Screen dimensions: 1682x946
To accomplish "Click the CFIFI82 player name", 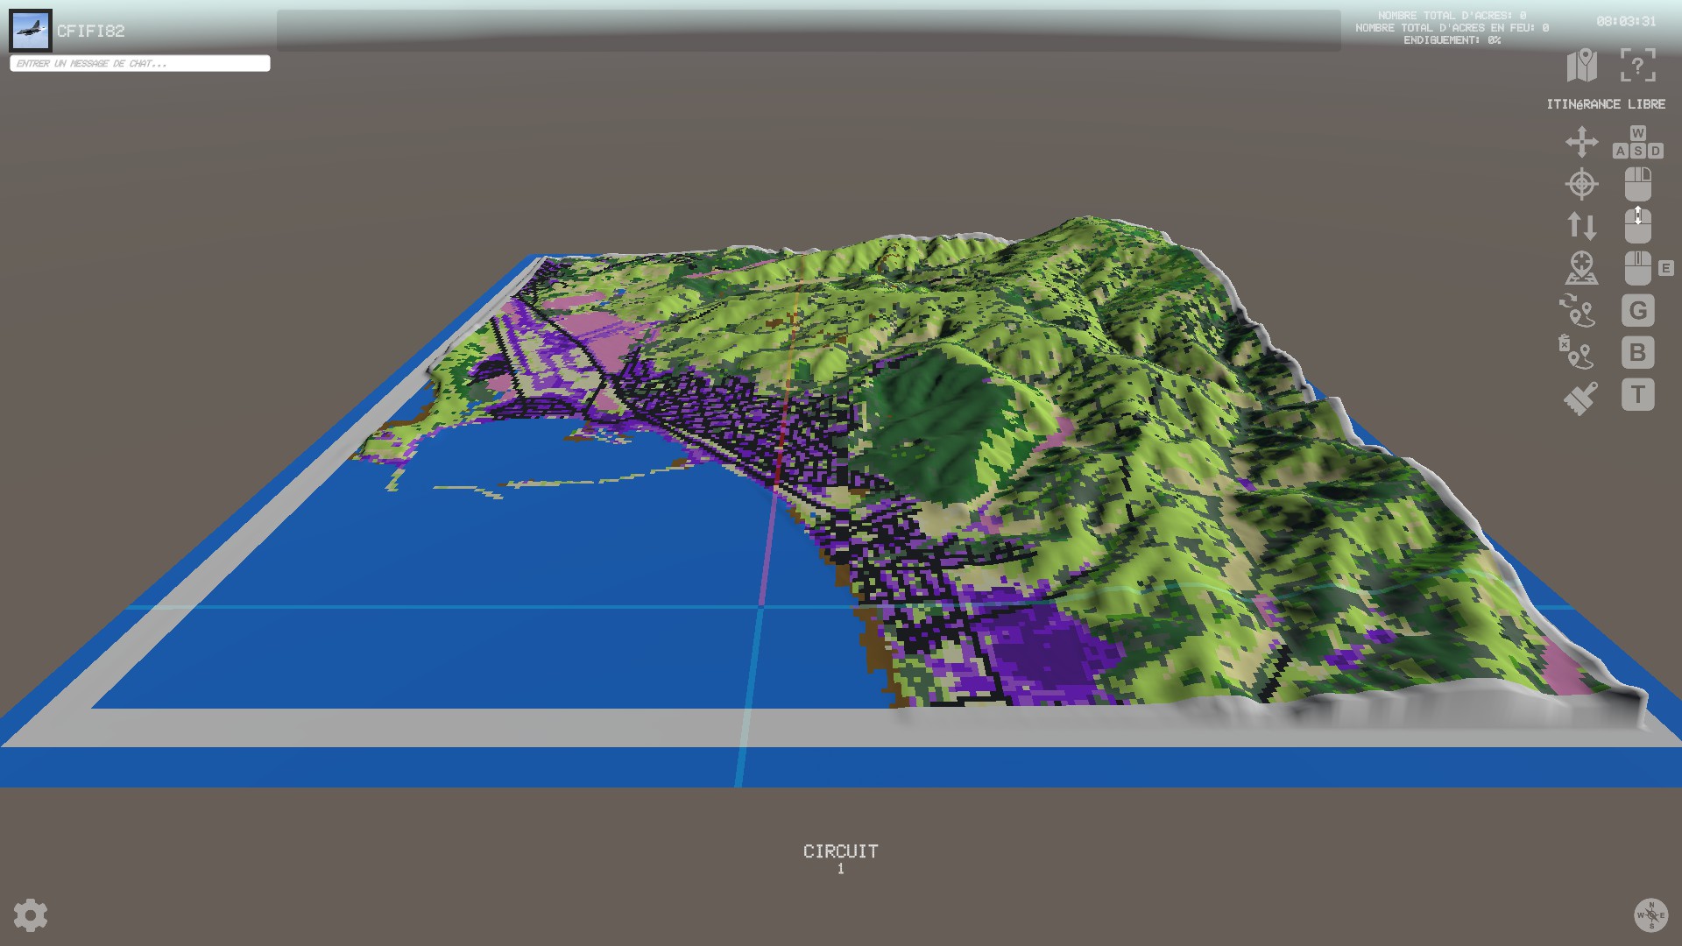I will (x=91, y=32).
